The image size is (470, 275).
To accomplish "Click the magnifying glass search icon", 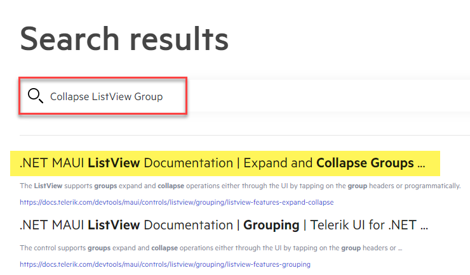I will point(36,96).
